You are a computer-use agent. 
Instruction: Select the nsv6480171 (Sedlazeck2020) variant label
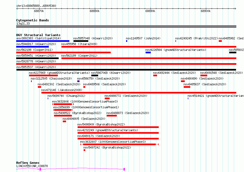99,136
